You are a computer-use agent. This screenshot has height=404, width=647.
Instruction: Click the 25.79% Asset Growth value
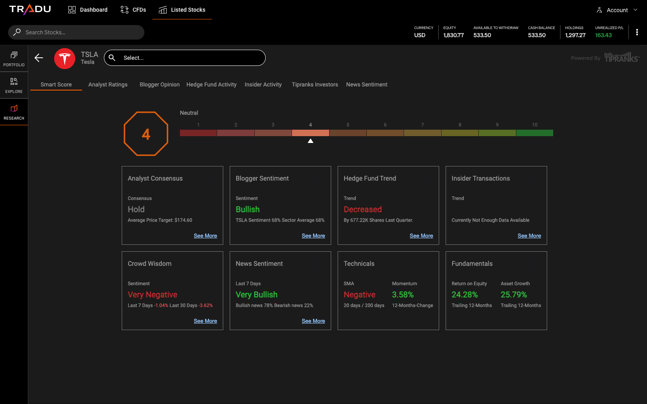tap(514, 295)
